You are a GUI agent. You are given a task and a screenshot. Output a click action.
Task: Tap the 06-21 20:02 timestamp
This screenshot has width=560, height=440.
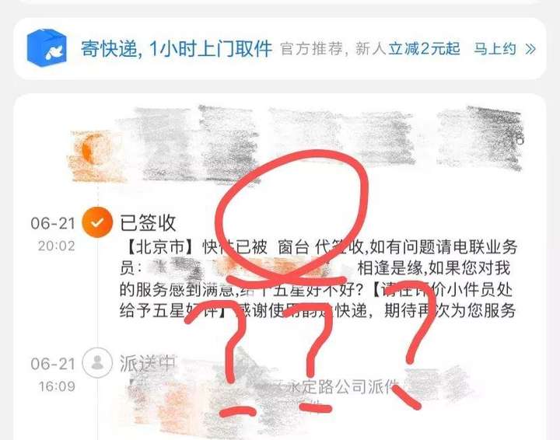point(53,234)
